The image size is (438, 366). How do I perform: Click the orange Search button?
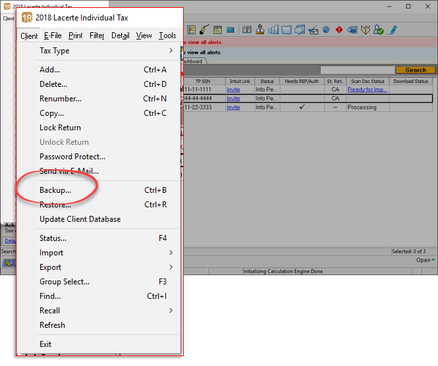(x=415, y=70)
